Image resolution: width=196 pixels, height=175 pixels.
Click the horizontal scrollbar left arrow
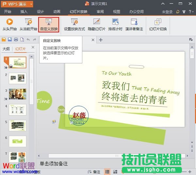click(39, 156)
